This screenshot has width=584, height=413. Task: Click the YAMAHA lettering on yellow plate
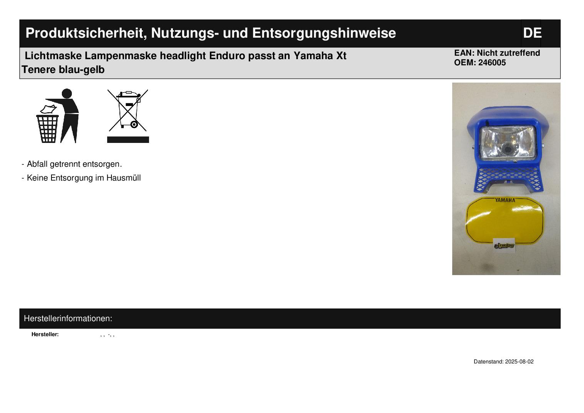(x=505, y=200)
